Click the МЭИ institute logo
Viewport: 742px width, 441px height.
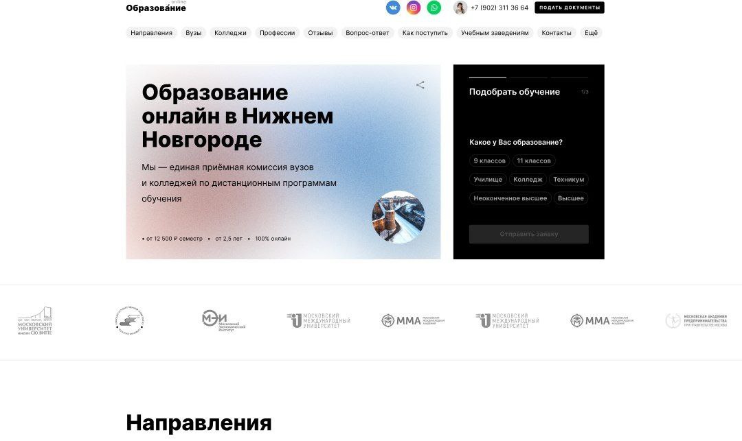point(223,320)
